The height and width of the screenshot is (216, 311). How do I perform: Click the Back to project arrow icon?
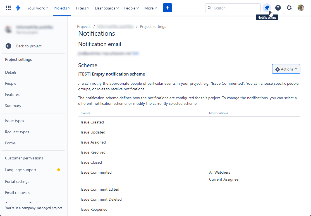(8, 46)
